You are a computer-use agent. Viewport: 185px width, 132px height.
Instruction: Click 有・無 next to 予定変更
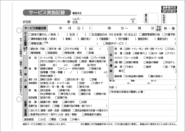pyautogui.click(x=169, y=28)
